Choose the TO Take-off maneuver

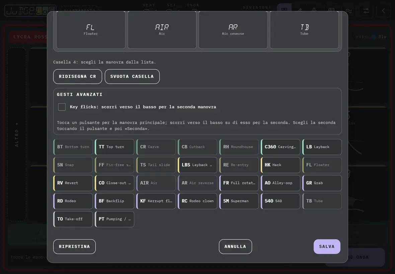pos(73,219)
